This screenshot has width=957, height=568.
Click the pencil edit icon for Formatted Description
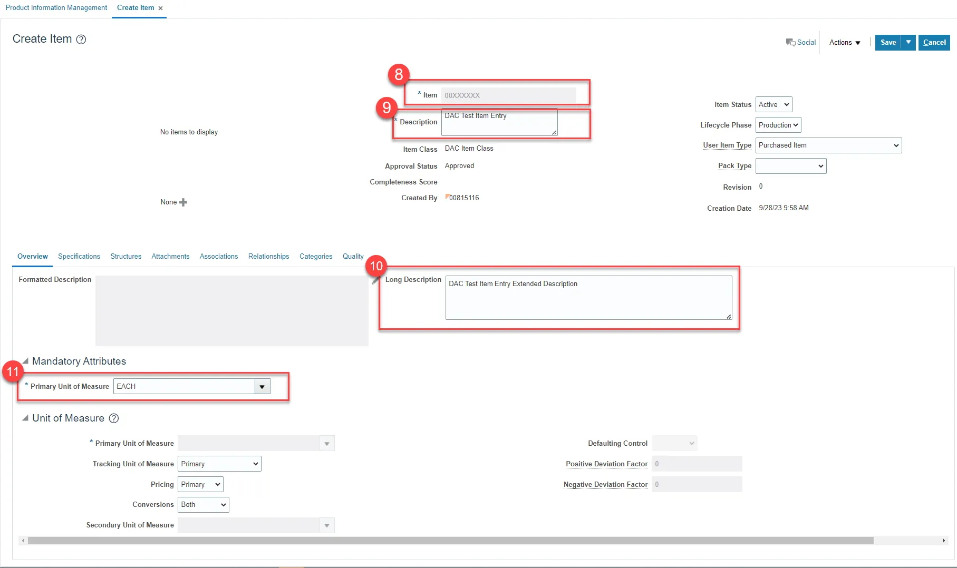[x=375, y=281]
